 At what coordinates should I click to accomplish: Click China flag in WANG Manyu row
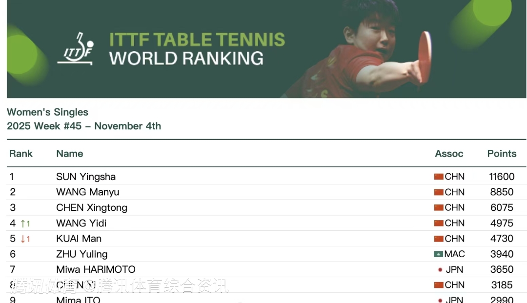[439, 192]
